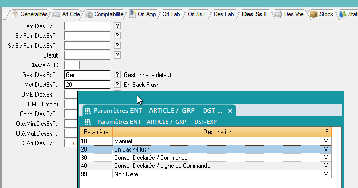The image size is (358, 188).
Task: Click parameter code cell 40
Action: click(x=96, y=166)
